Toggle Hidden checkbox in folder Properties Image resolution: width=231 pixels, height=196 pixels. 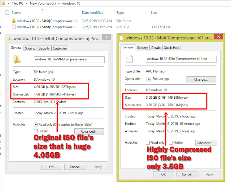click(x=36, y=131)
